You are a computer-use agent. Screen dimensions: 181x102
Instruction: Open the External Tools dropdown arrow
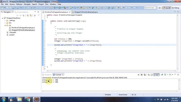67,8
